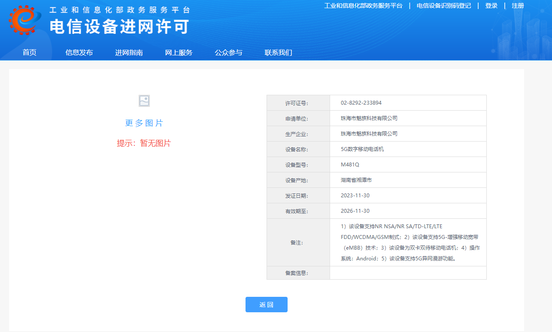Click the orange gear platform logo
Image resolution: width=552 pixels, height=332 pixels.
tap(24, 20)
